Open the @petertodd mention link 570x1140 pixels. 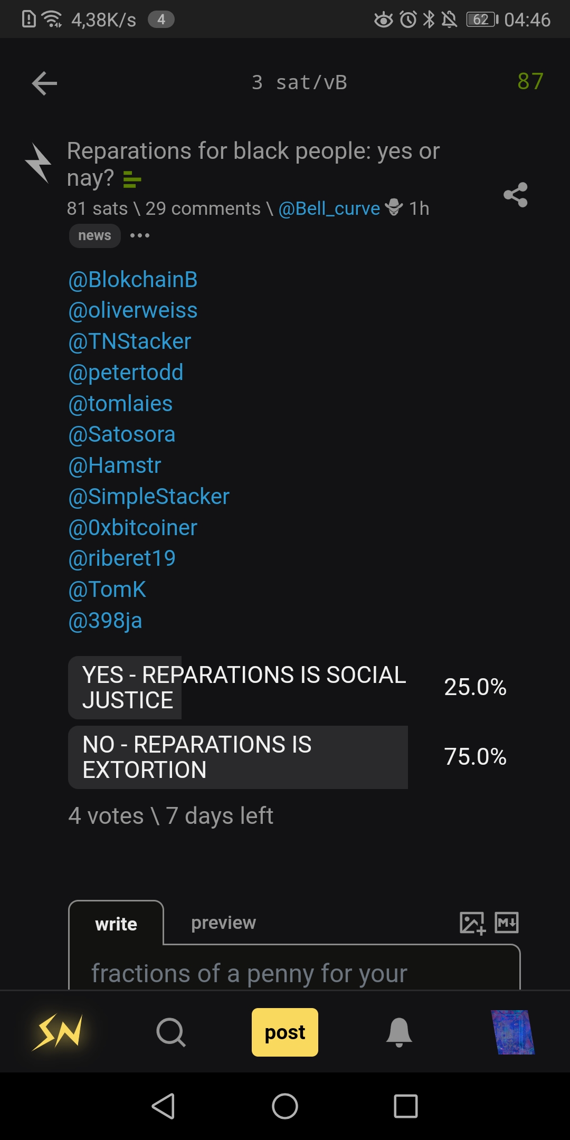[126, 373]
